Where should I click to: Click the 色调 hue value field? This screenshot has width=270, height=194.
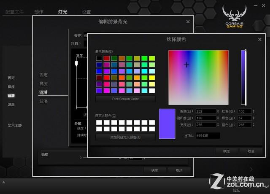pos(206,111)
